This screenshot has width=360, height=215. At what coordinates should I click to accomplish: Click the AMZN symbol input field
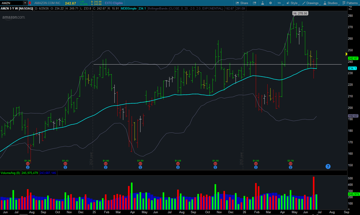point(12,3)
